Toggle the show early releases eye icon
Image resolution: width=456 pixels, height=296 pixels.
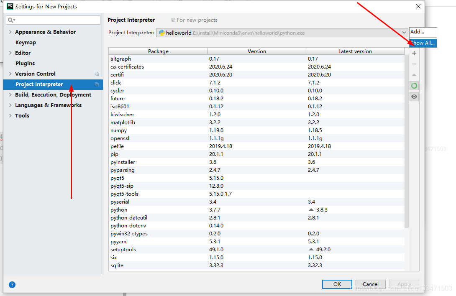414,97
